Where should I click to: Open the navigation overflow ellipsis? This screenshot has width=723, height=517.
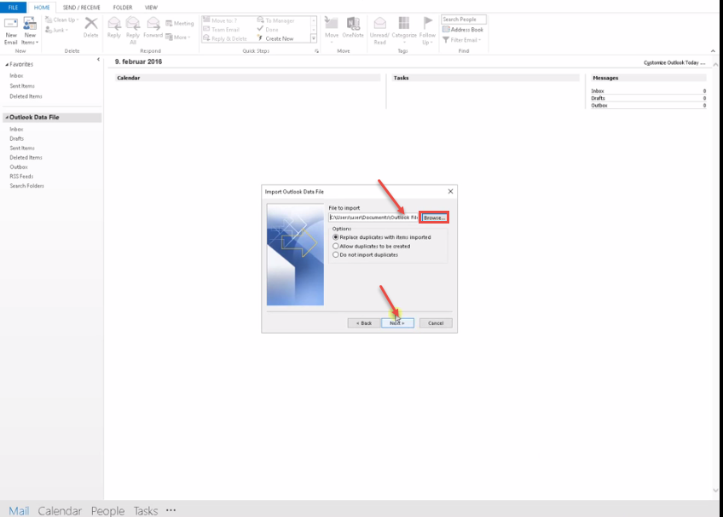pyautogui.click(x=171, y=510)
